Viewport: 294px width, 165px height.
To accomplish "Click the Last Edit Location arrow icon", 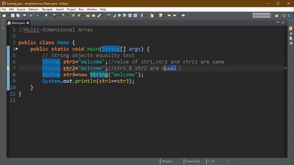I will pos(169,16).
